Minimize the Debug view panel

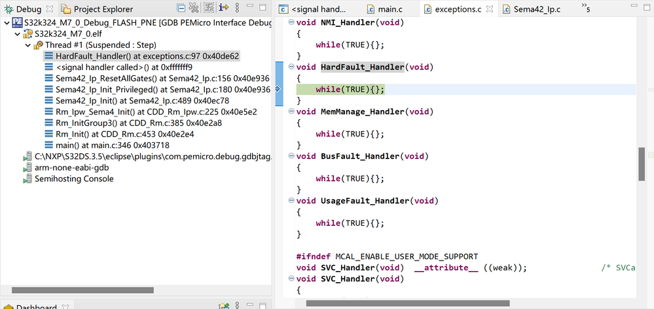pos(250,7)
